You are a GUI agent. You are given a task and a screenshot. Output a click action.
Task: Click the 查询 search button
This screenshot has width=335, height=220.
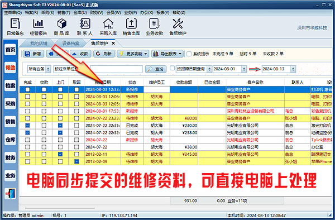(156, 69)
